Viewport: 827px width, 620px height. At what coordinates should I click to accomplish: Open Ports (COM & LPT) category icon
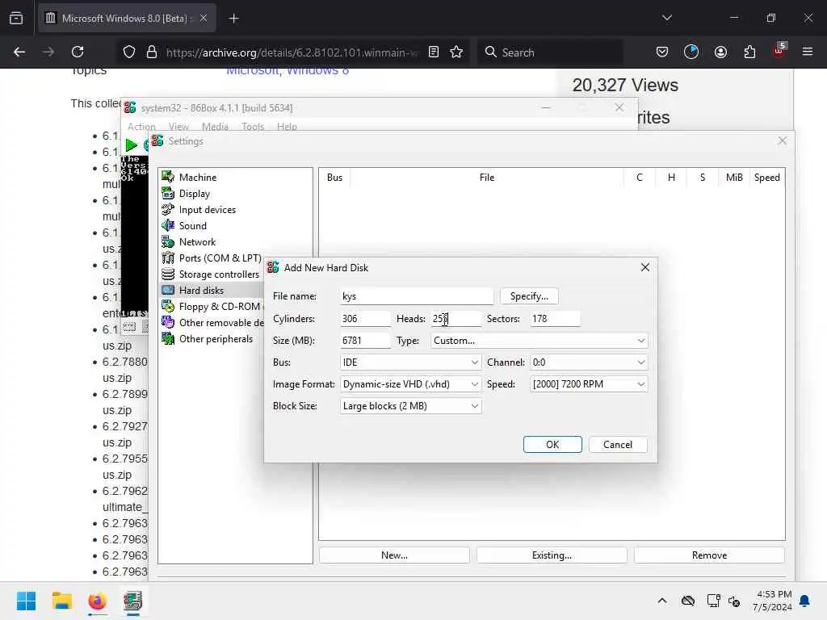(x=168, y=258)
